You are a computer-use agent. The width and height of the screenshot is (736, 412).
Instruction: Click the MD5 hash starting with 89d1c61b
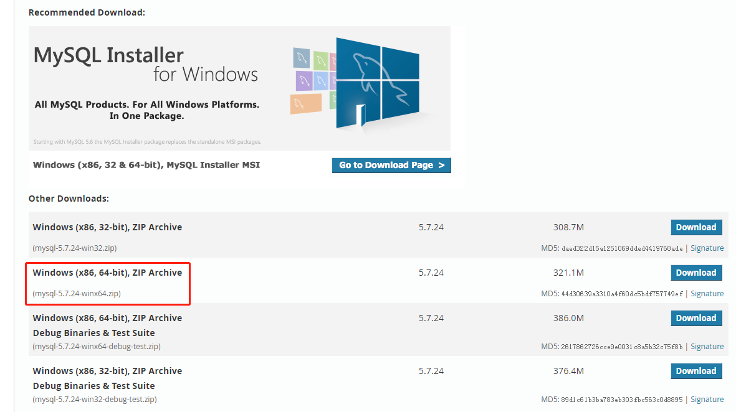pos(622,400)
